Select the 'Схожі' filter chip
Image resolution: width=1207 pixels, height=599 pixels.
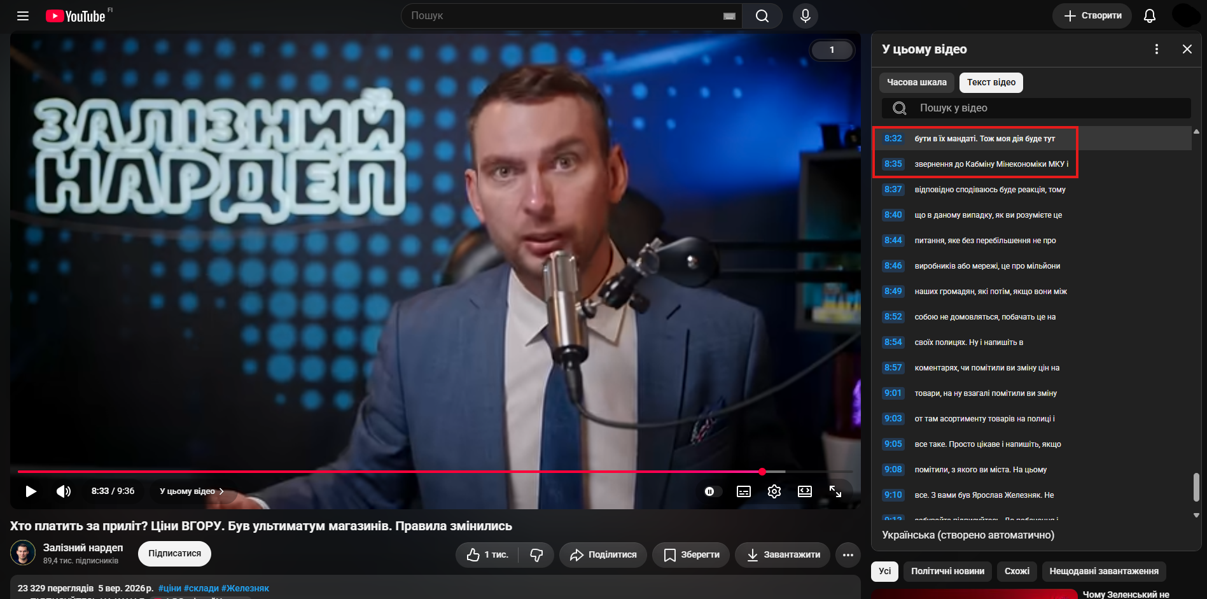coord(1017,572)
